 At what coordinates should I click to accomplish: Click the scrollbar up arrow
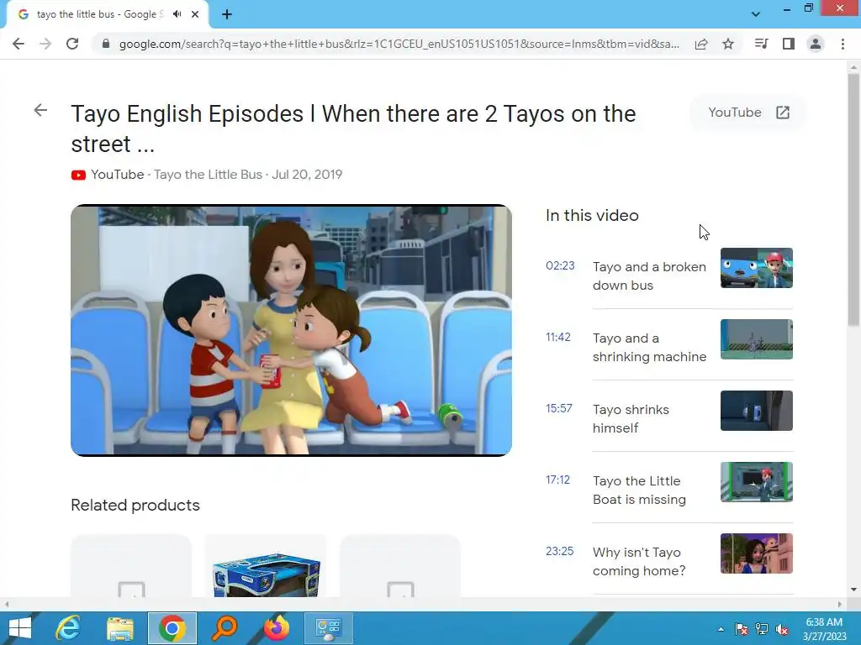pyautogui.click(x=853, y=67)
